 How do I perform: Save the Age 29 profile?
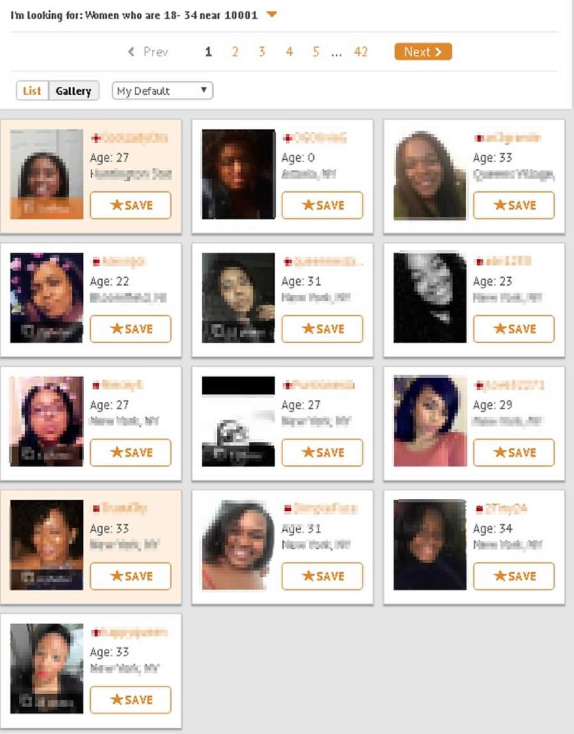pos(514,452)
